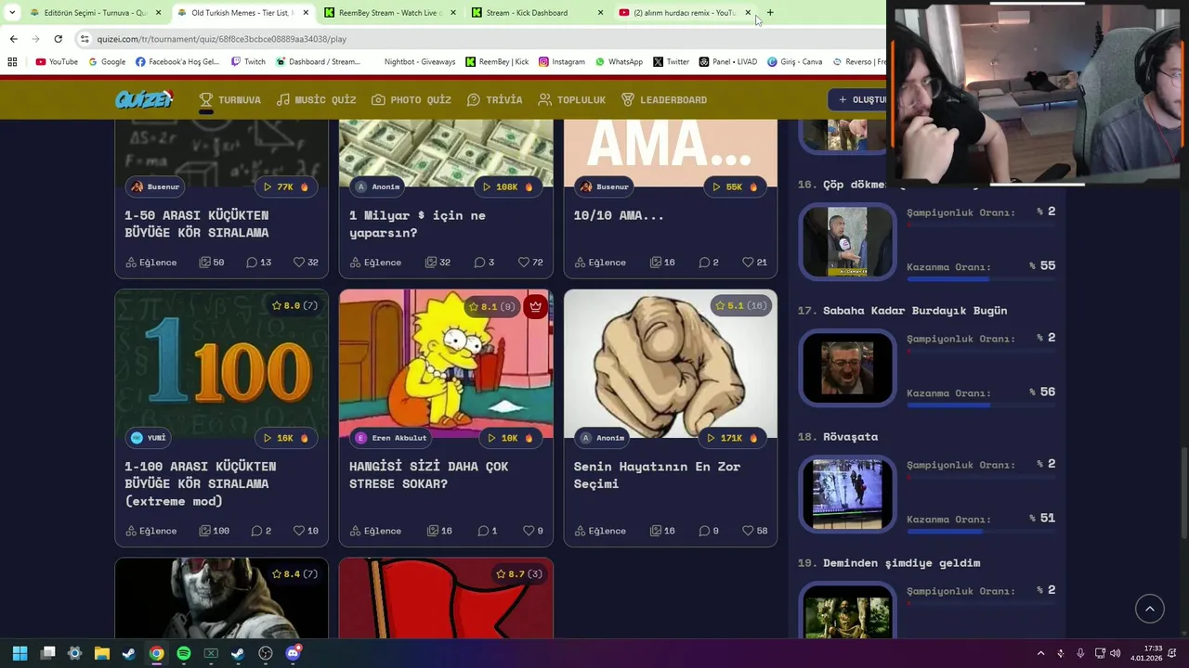Like the 1-50 Arası kör sıralama card

pos(299,263)
